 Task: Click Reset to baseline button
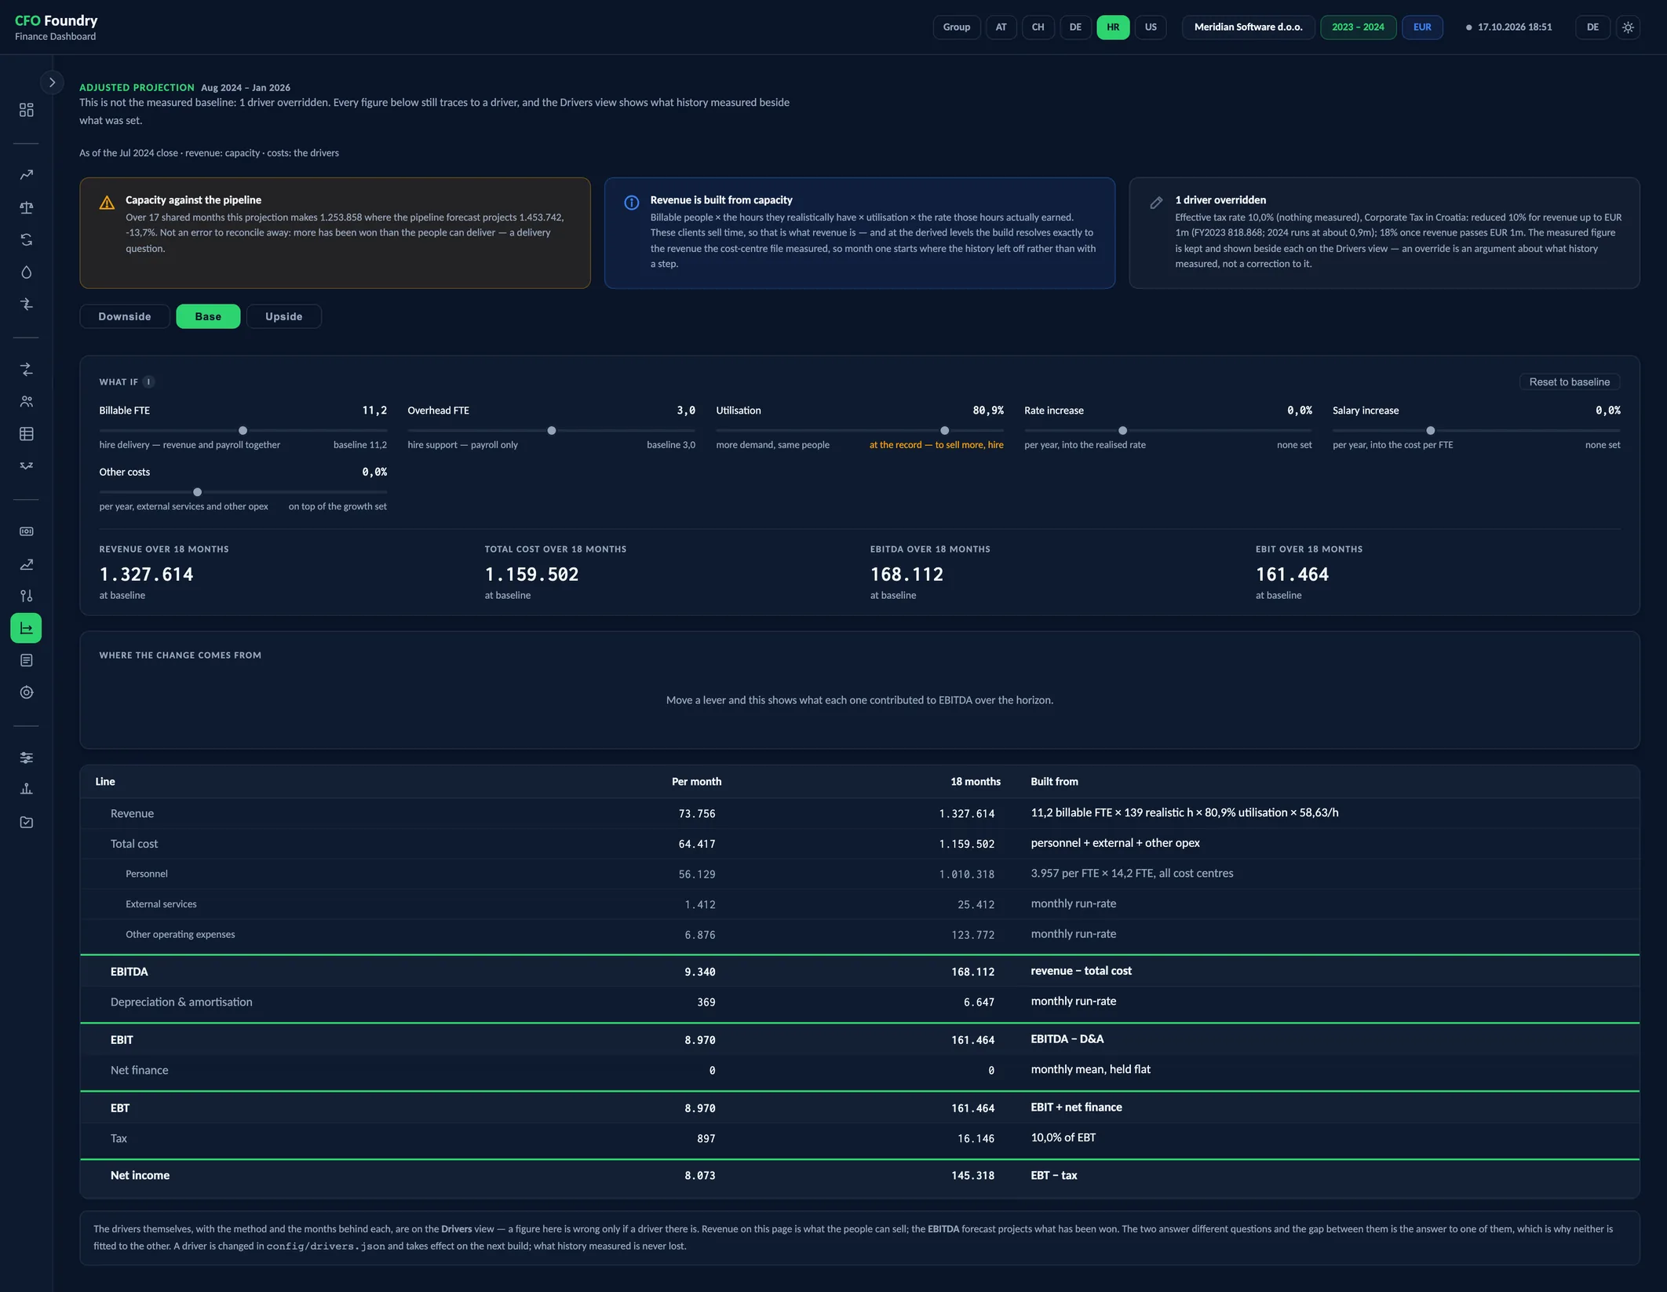click(x=1569, y=382)
